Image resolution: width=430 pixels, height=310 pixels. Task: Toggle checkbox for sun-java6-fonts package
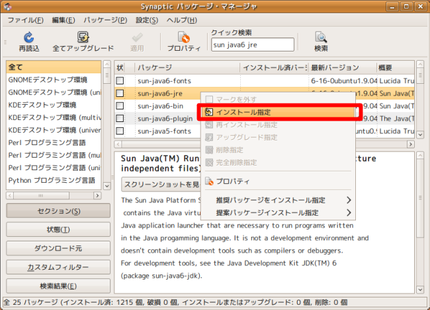coord(120,80)
